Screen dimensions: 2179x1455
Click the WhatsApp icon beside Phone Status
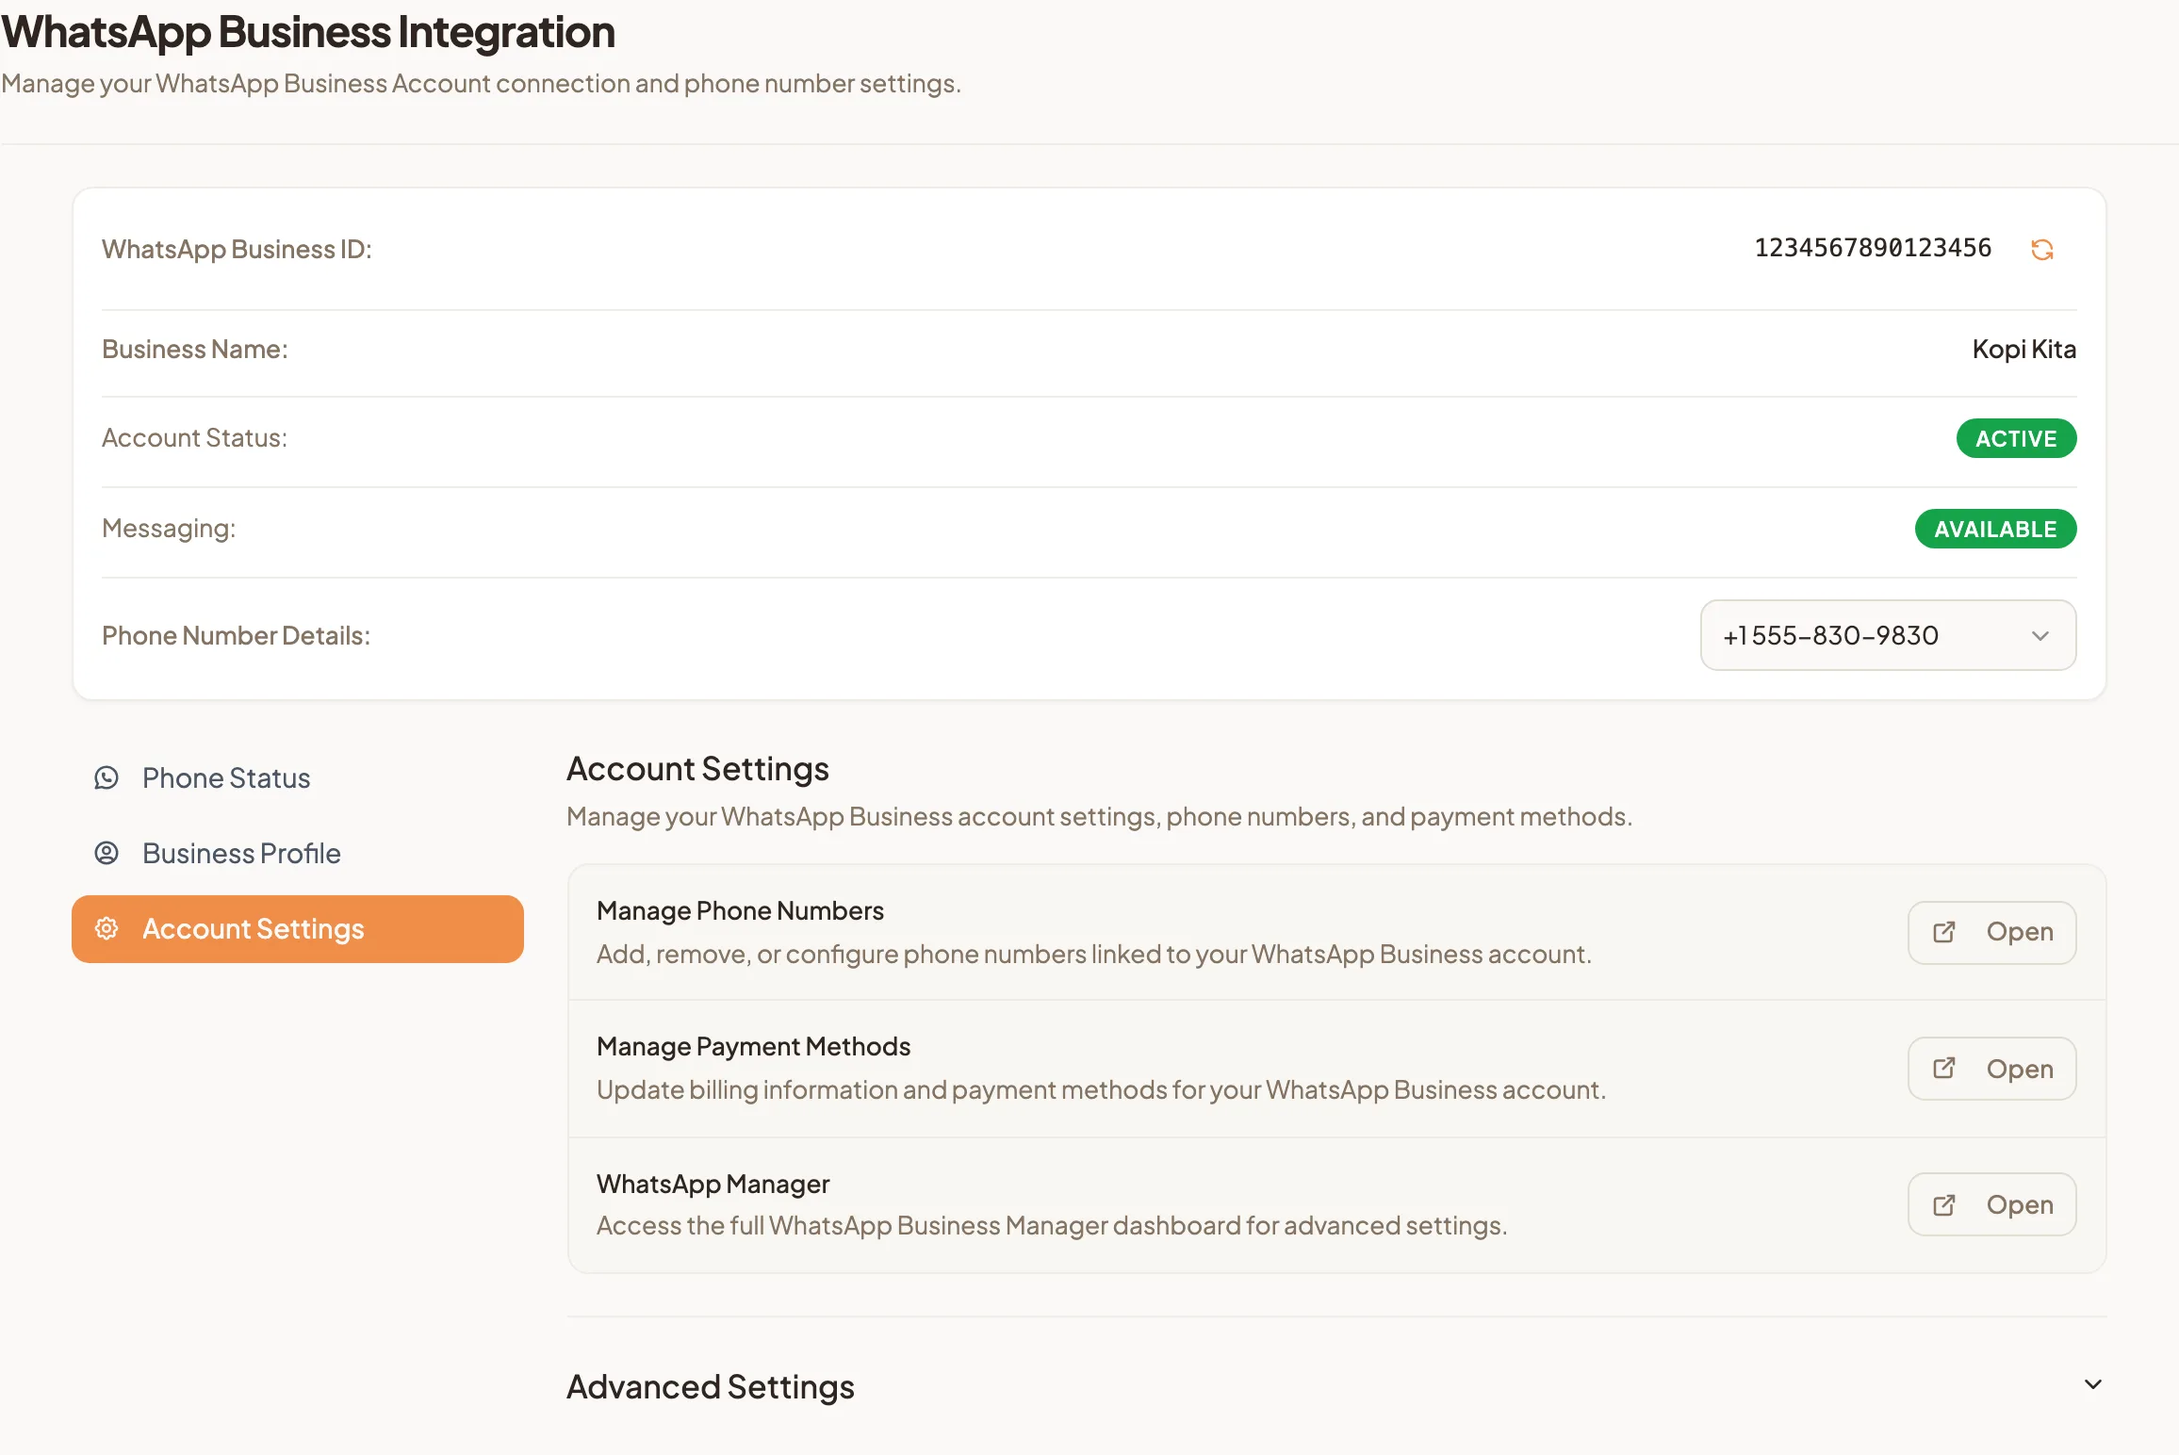[106, 777]
